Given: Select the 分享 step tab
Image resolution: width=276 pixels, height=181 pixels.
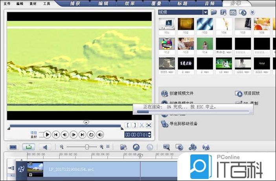Looking at the screenshot, I should 236,4.
